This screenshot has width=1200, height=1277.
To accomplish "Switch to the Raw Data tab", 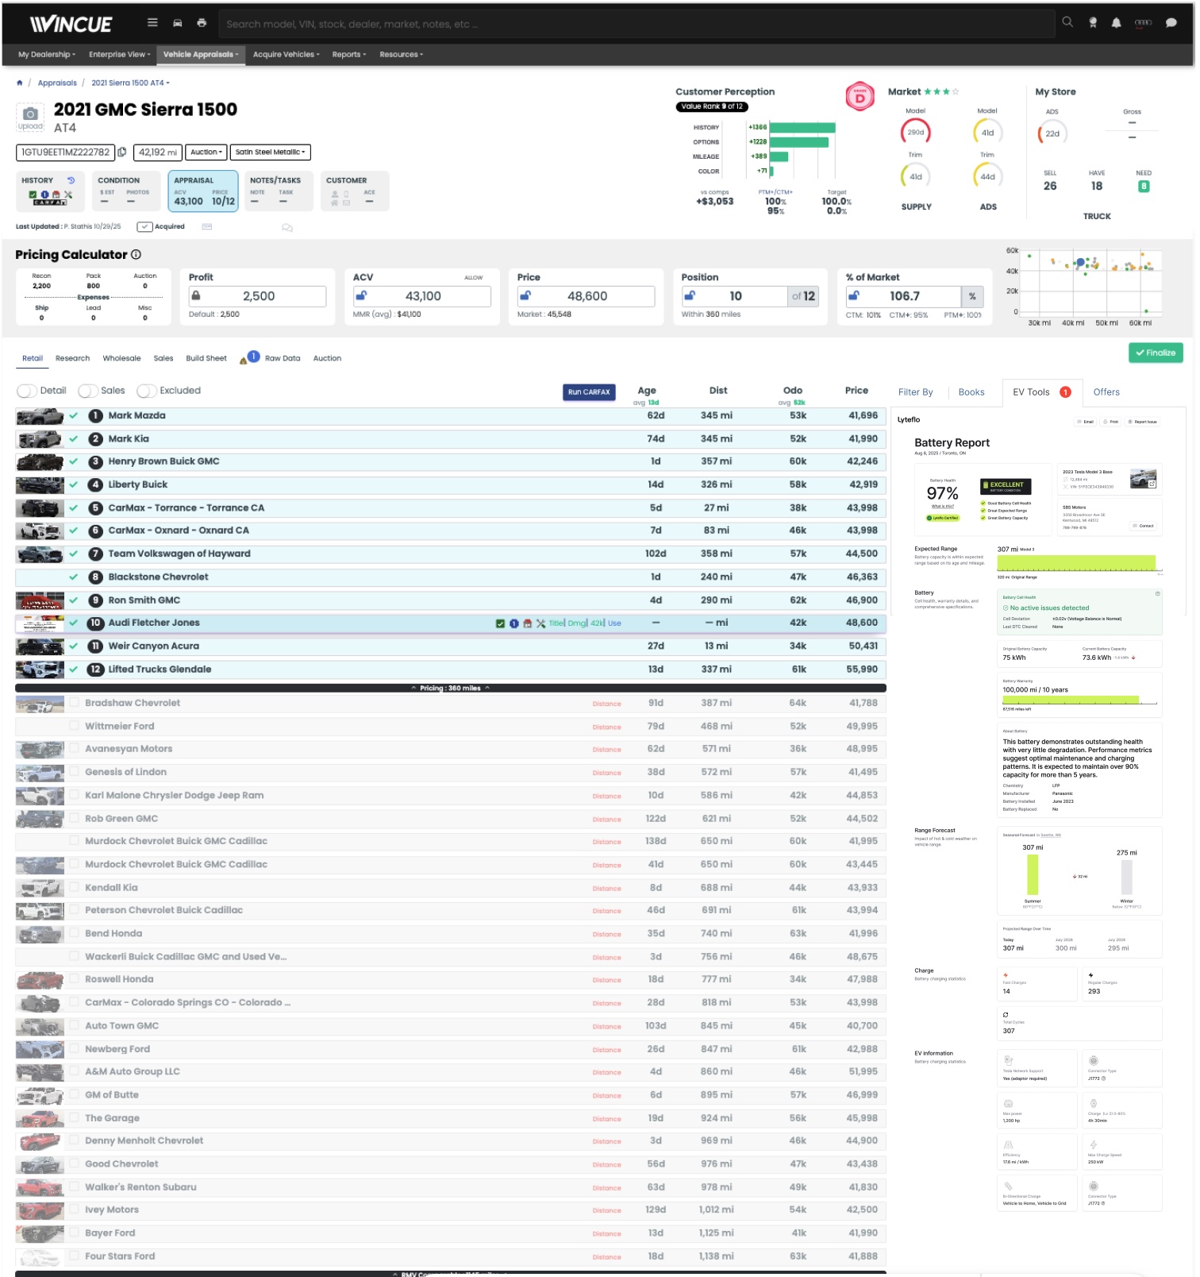I will pos(283,358).
